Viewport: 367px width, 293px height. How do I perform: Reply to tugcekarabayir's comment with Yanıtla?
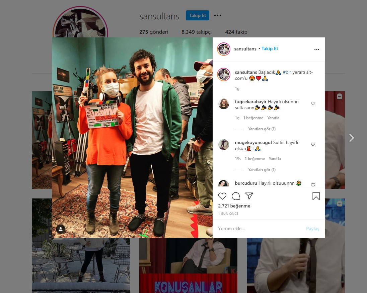[x=273, y=118]
